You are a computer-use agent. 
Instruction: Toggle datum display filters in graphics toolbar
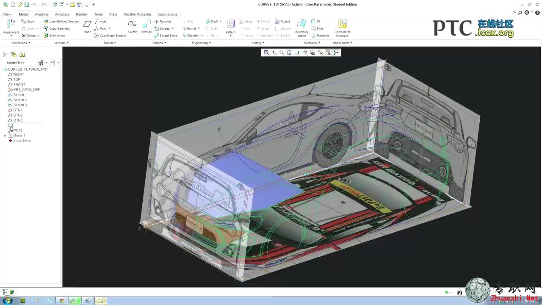pyautogui.click(x=321, y=53)
